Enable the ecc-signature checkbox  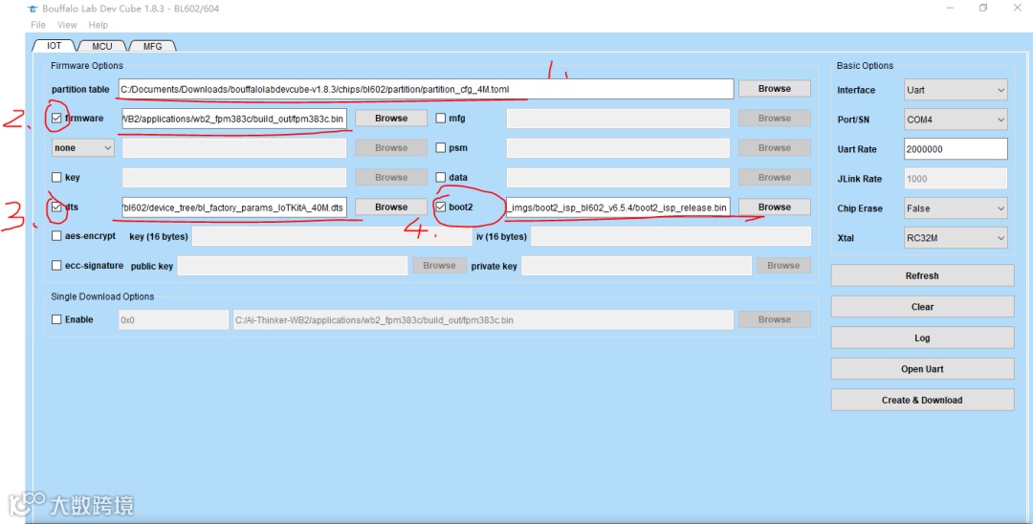[56, 265]
